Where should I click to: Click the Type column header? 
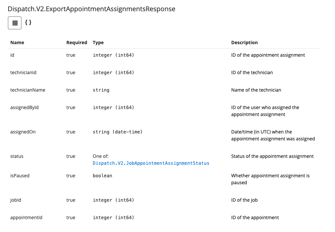(98, 43)
